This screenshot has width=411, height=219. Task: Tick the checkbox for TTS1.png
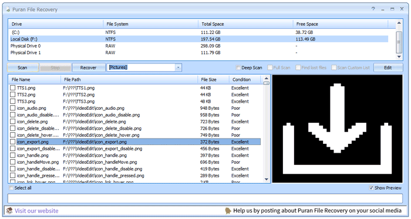pos(12,87)
